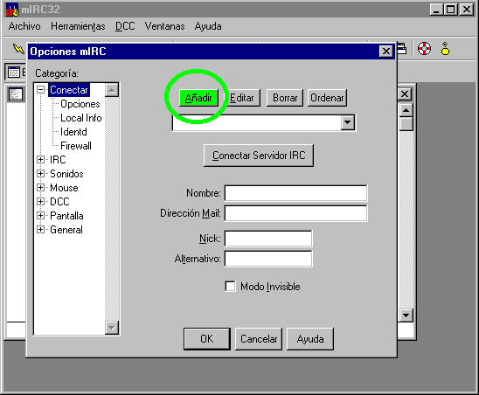Click the toolbar icon left of lifebuoy

(402, 49)
